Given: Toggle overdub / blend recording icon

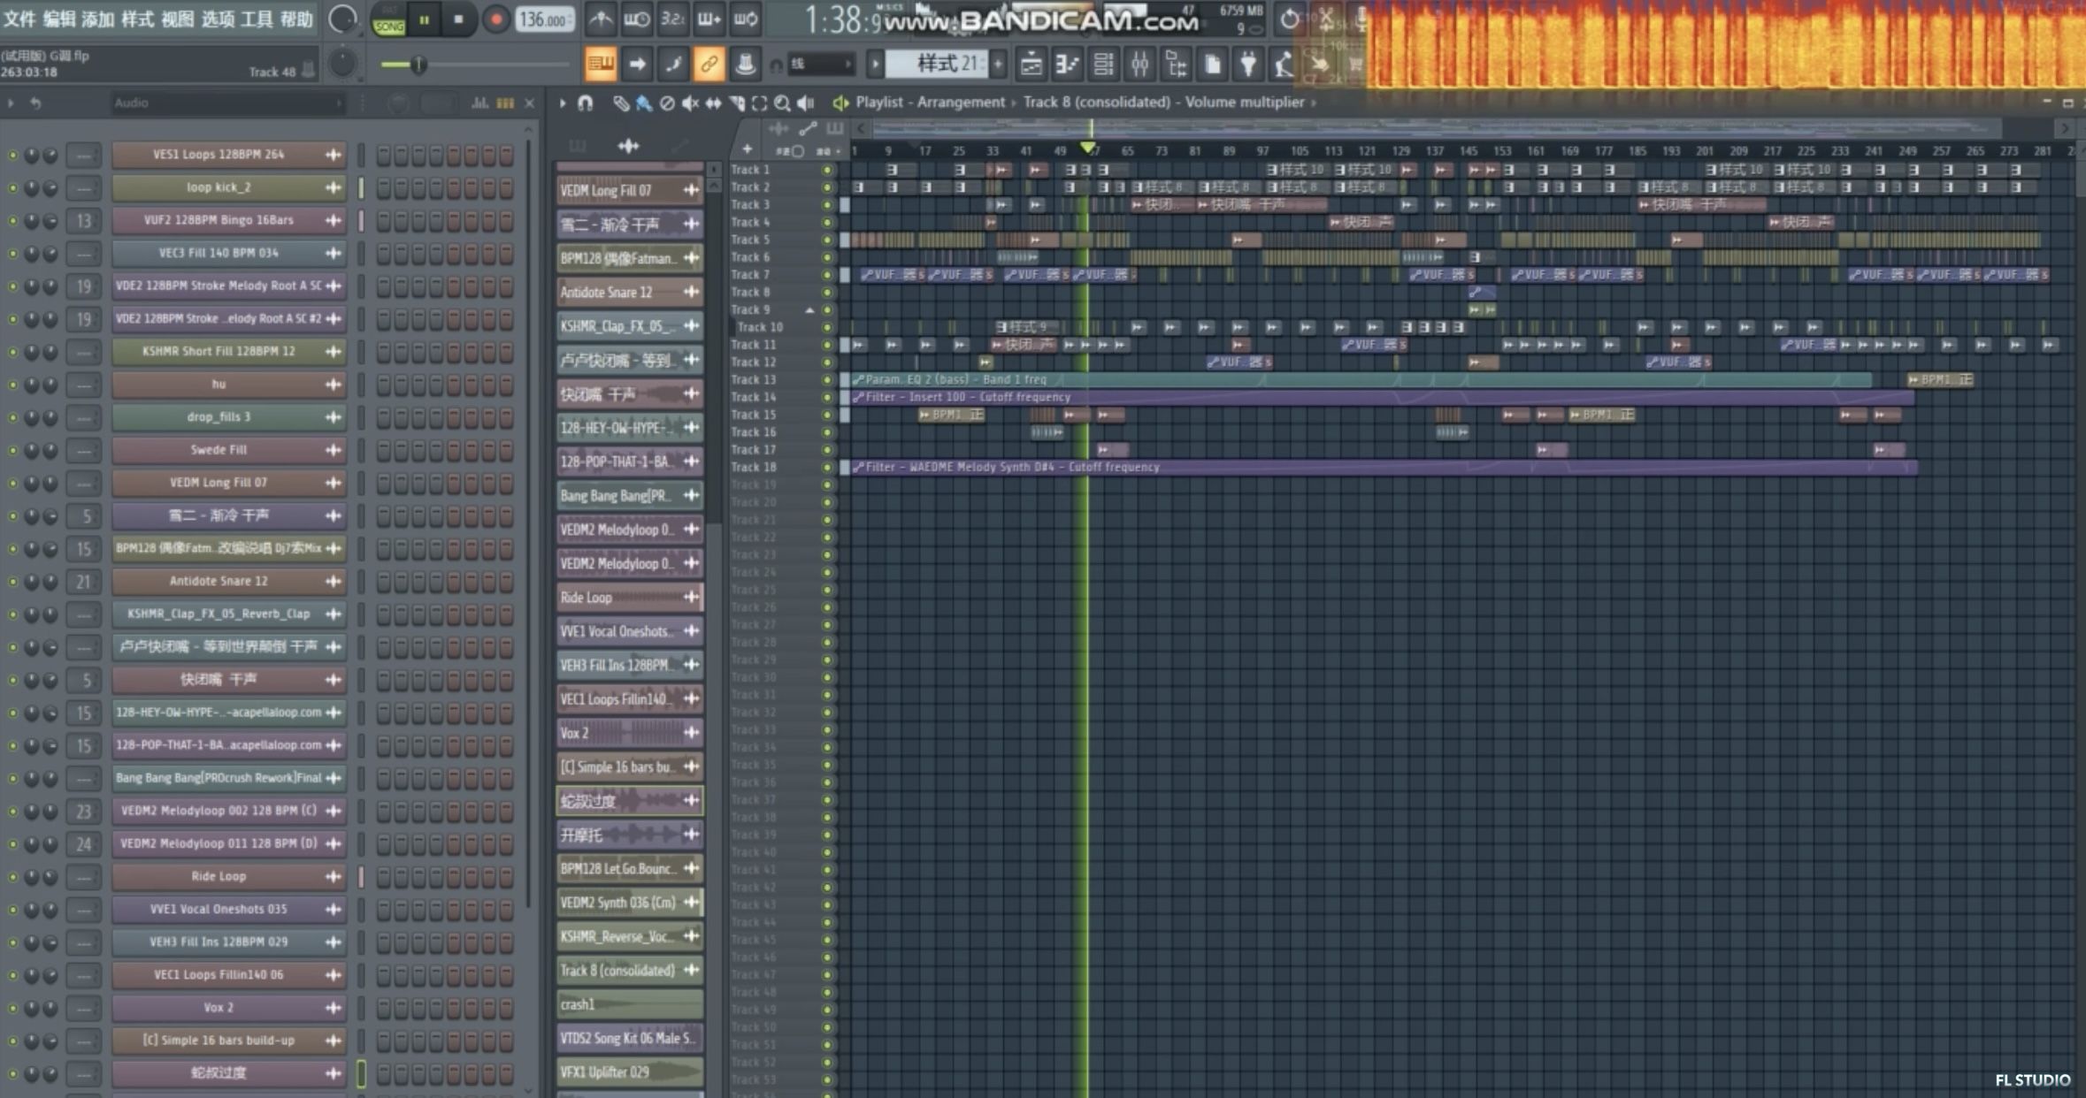Looking at the screenshot, I should (x=709, y=19).
